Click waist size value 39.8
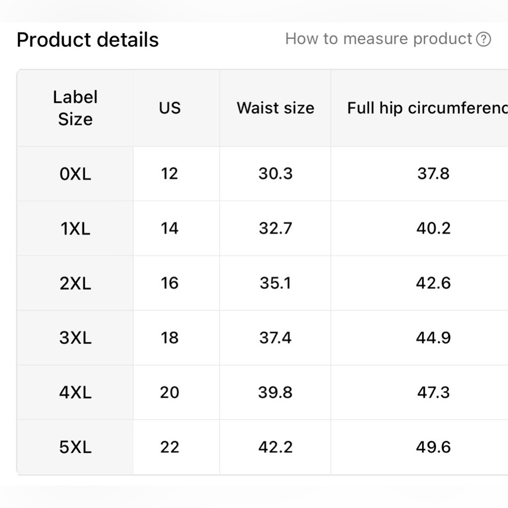The height and width of the screenshot is (508, 508). point(275,393)
